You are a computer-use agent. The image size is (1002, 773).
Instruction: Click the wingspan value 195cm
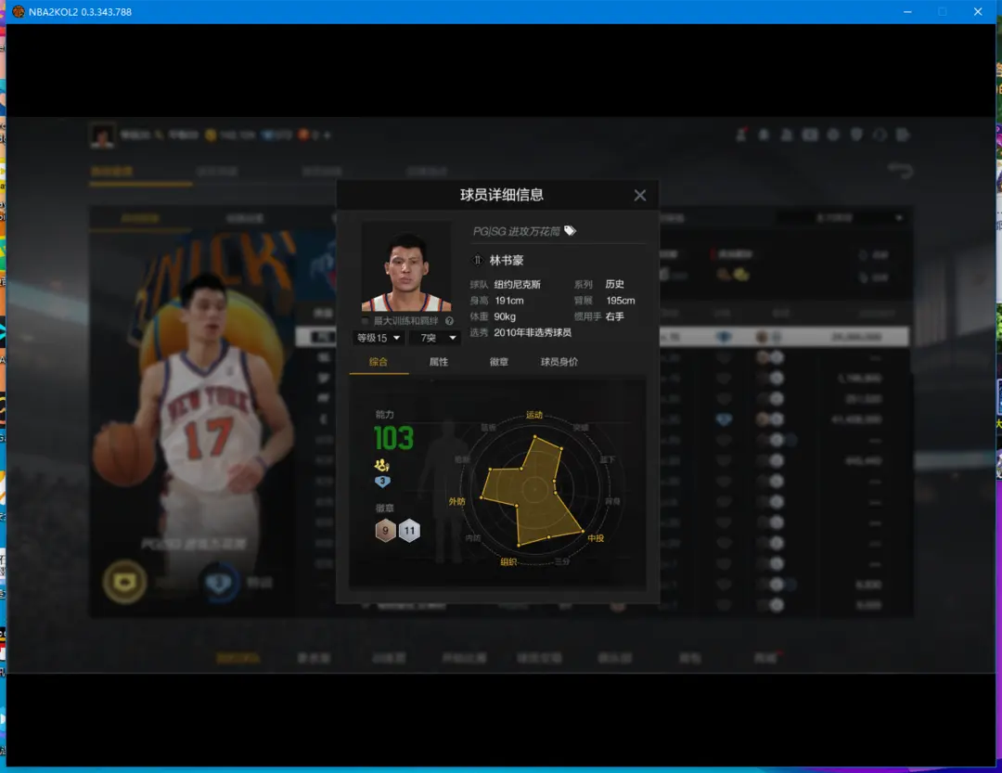621,301
